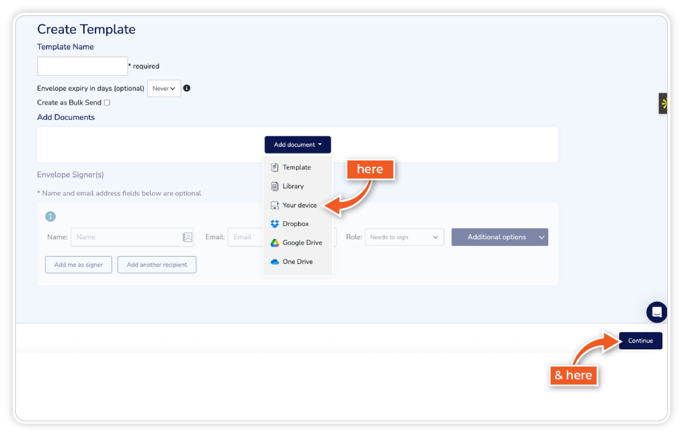Viewport: 683px width, 436px height.
Task: Expand the Role Needs to sign dropdown
Action: (x=404, y=237)
